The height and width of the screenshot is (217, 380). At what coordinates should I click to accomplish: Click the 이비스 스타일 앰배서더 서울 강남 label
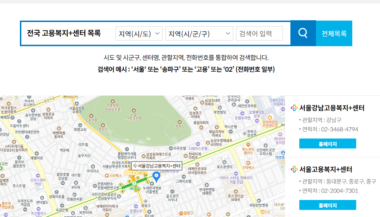click(236, 180)
